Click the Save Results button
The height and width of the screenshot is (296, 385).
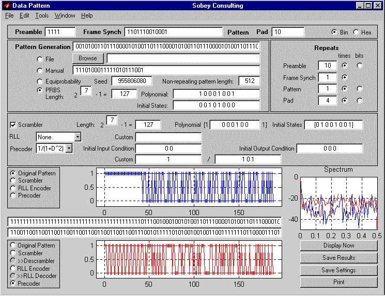[339, 258]
